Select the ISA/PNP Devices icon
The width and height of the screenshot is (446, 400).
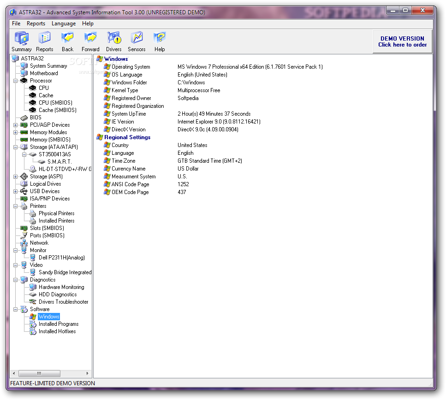pos(24,199)
